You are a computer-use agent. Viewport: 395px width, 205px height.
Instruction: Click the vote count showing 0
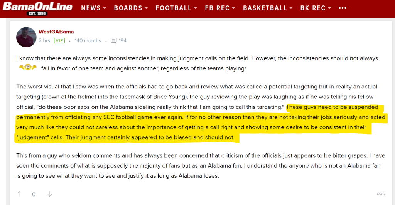coord(34,194)
